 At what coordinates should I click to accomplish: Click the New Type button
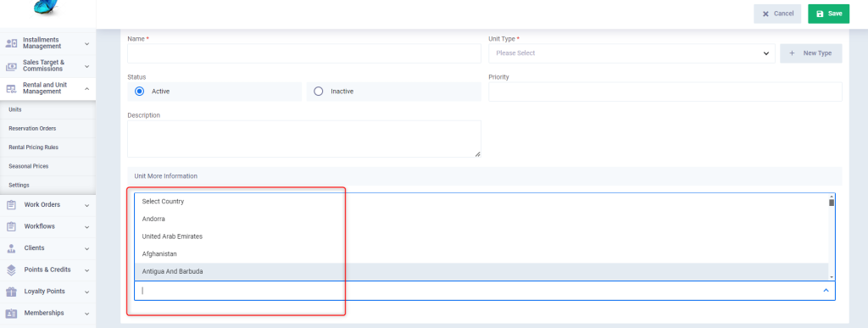[811, 53]
